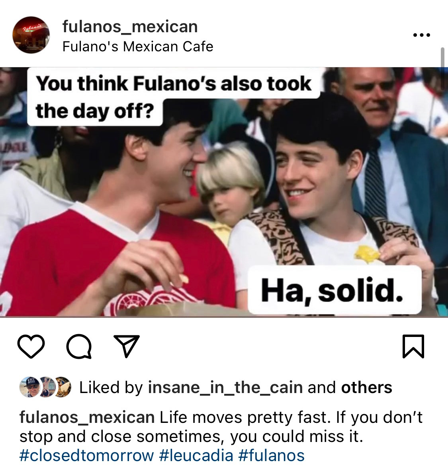
Task: Open the Fulano's profile picture avatar
Action: click(x=31, y=35)
